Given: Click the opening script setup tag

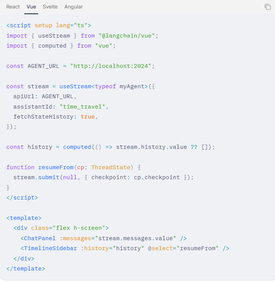Looking at the screenshot, I should [49, 26].
